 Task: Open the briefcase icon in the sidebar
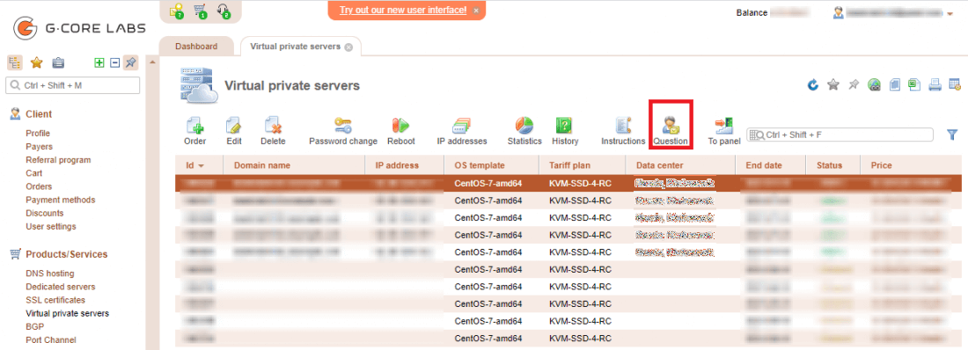pyautogui.click(x=58, y=62)
